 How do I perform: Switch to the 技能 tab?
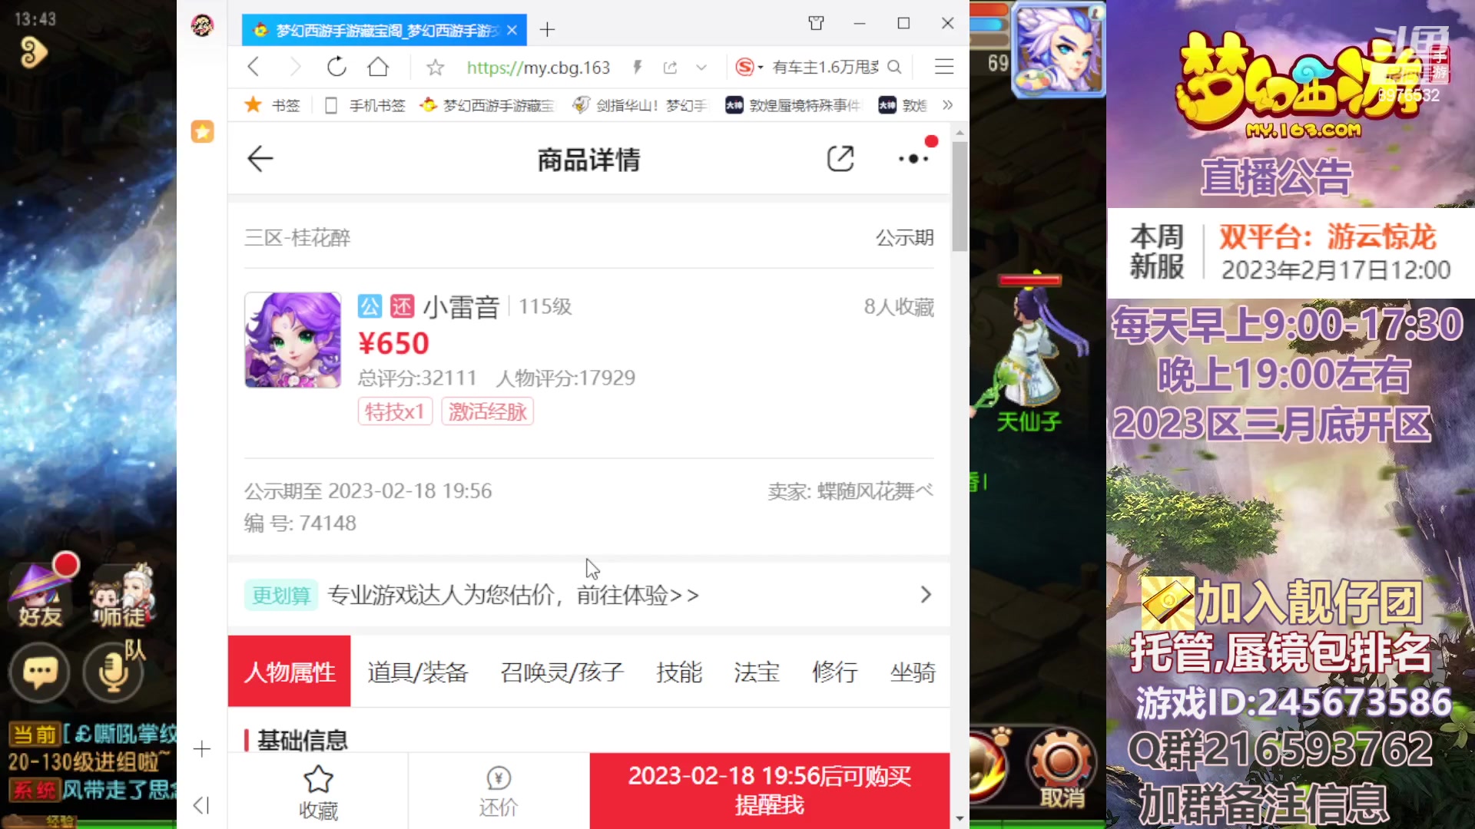(679, 672)
